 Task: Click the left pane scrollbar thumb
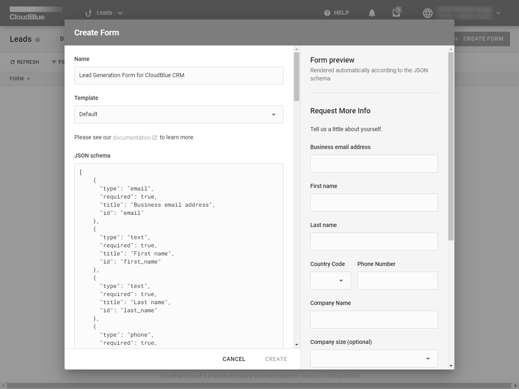[x=296, y=76]
